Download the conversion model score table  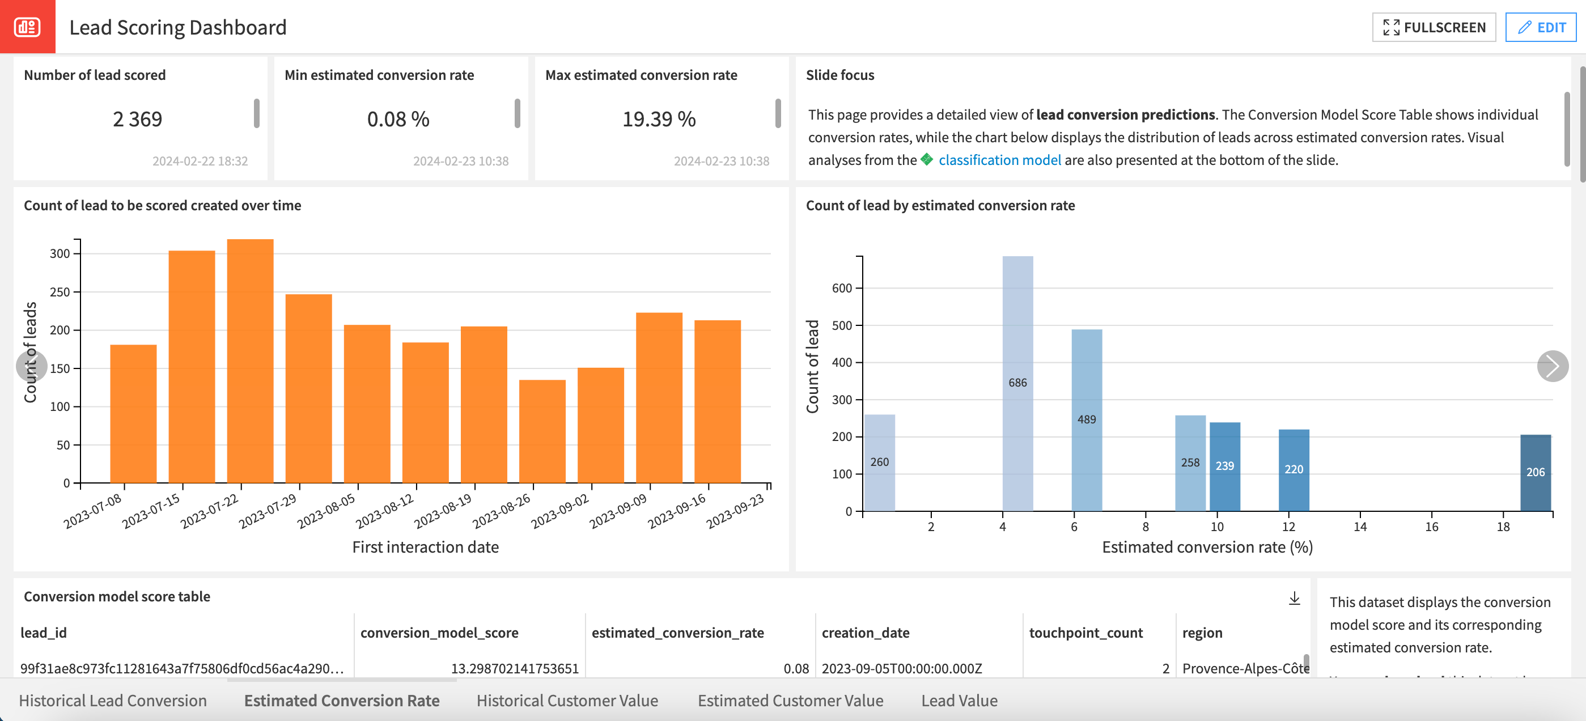pyautogui.click(x=1294, y=598)
